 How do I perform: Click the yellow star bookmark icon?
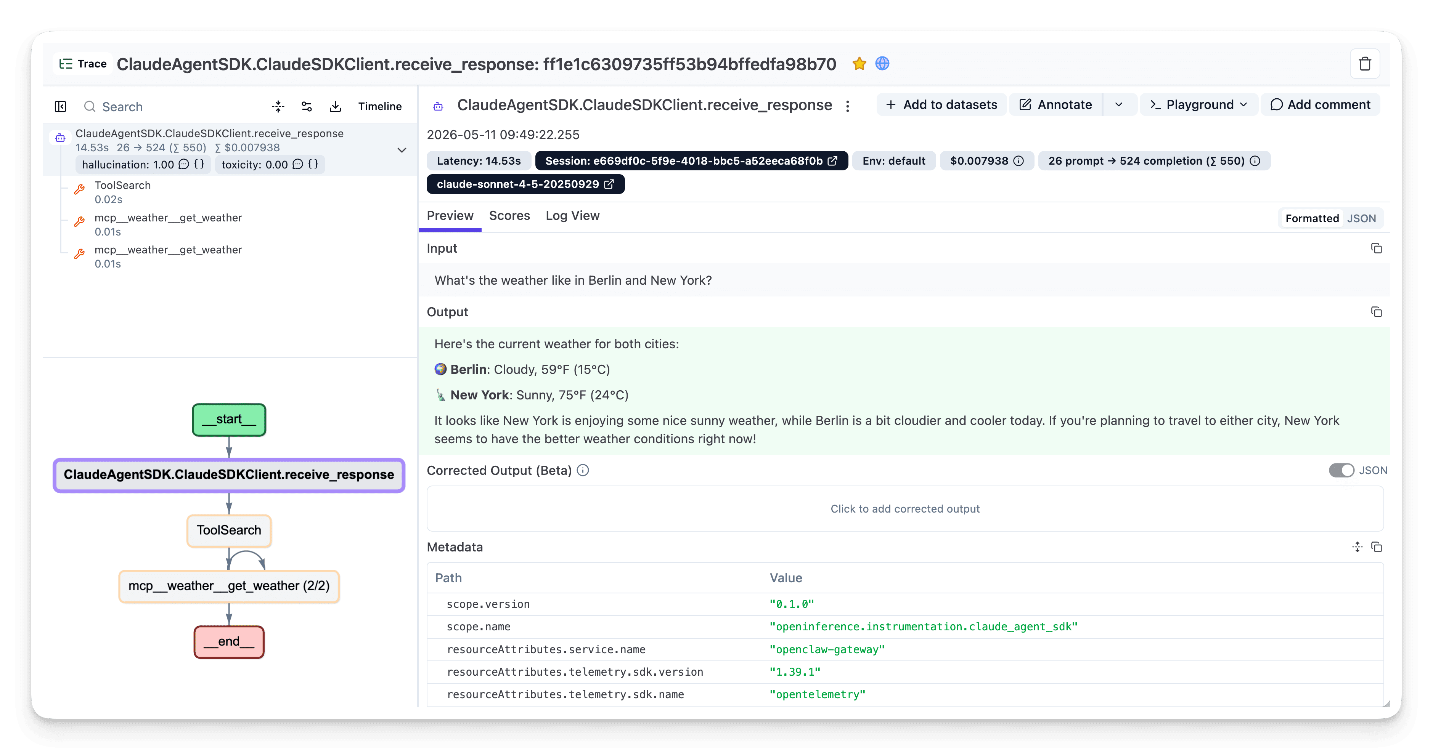coord(859,64)
